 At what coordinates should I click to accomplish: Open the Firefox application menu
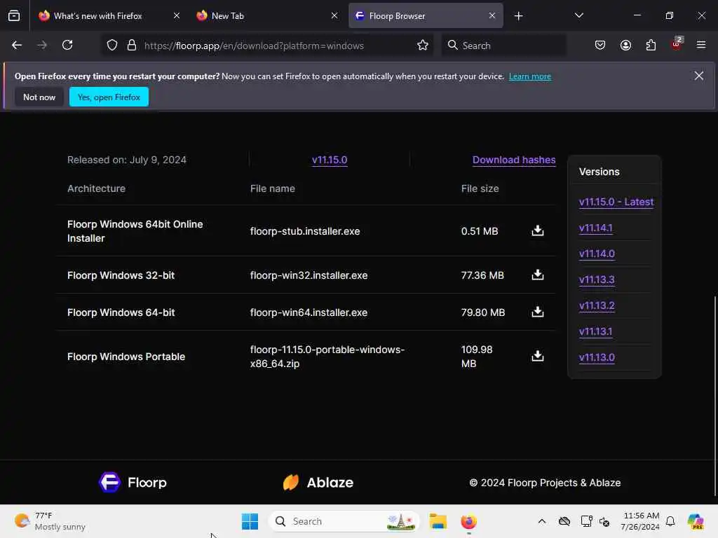[x=701, y=45]
